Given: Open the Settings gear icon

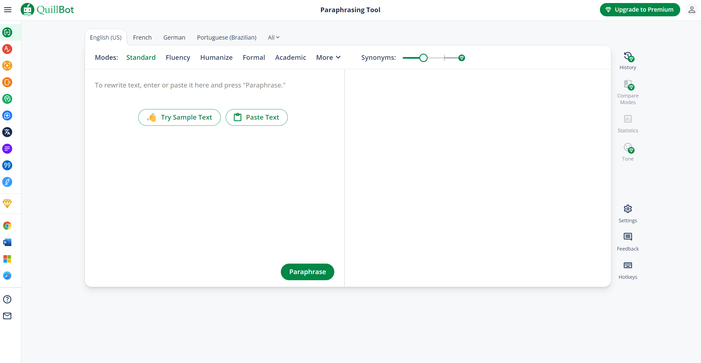Looking at the screenshot, I should (x=628, y=209).
